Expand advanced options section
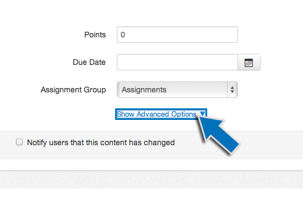 tap(161, 114)
